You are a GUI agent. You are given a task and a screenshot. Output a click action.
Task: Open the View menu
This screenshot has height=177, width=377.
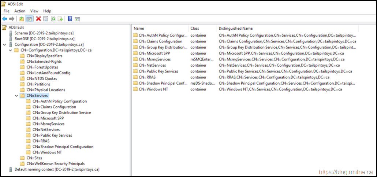(34, 11)
